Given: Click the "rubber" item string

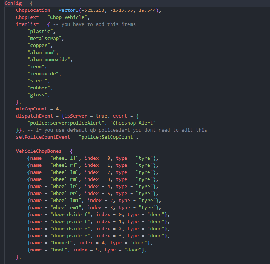Looking at the screenshot, I should point(39,88).
